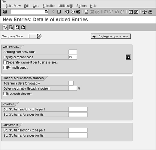Click the yellow Exit arrow icon

pos(73,12)
